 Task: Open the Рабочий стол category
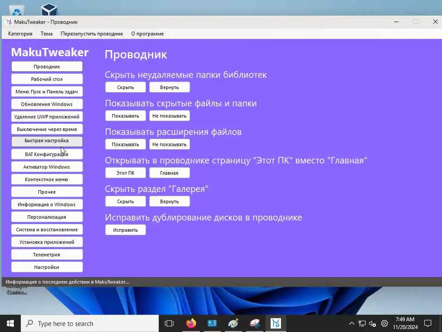(47, 79)
